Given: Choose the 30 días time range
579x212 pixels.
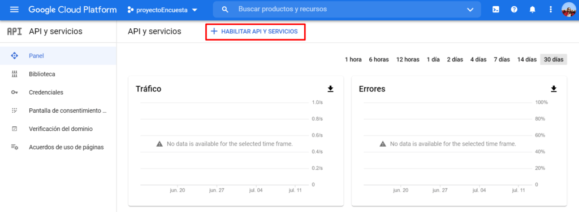Looking at the screenshot, I should click(x=553, y=60).
